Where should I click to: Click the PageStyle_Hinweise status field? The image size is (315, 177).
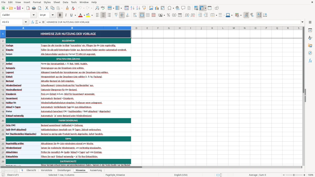[115, 175]
